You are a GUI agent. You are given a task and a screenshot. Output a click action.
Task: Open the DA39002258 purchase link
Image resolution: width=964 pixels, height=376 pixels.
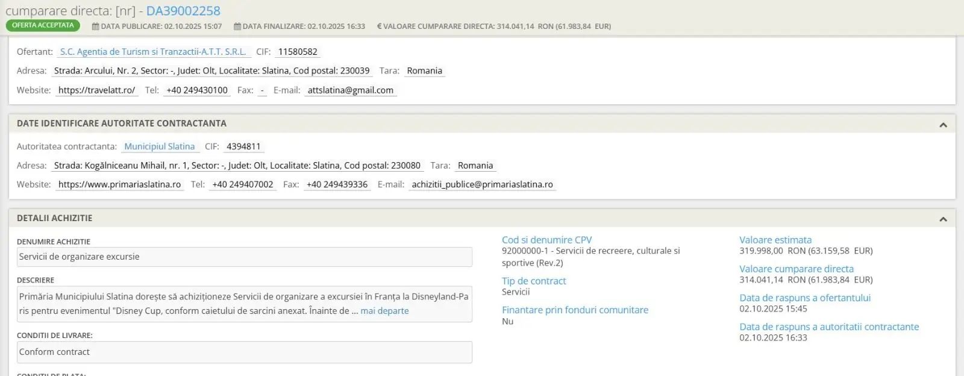pos(183,11)
